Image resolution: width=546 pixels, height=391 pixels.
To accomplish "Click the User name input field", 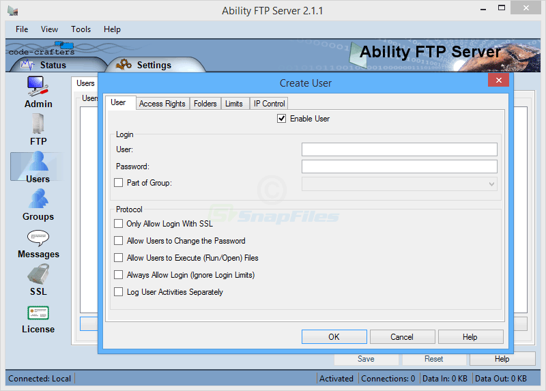I will [399, 149].
